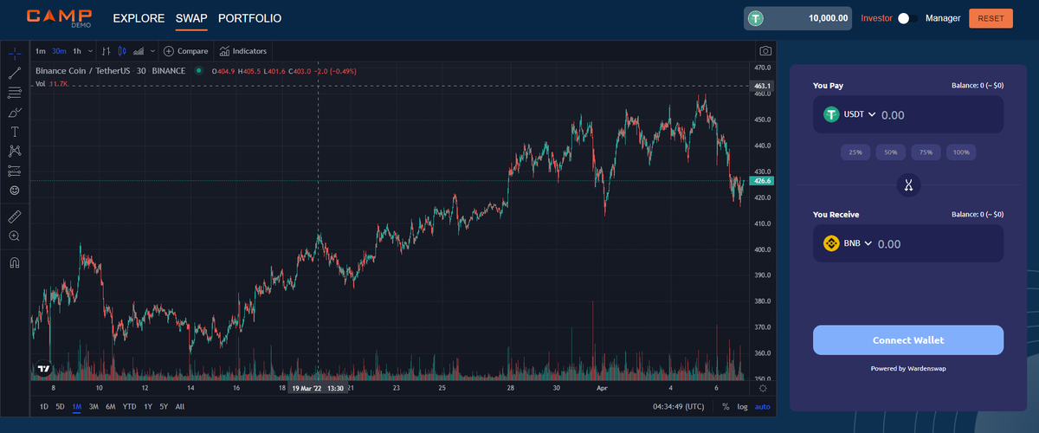Expand the time interval dropdown arrow
This screenshot has width=1039, height=433.
pyautogui.click(x=91, y=51)
